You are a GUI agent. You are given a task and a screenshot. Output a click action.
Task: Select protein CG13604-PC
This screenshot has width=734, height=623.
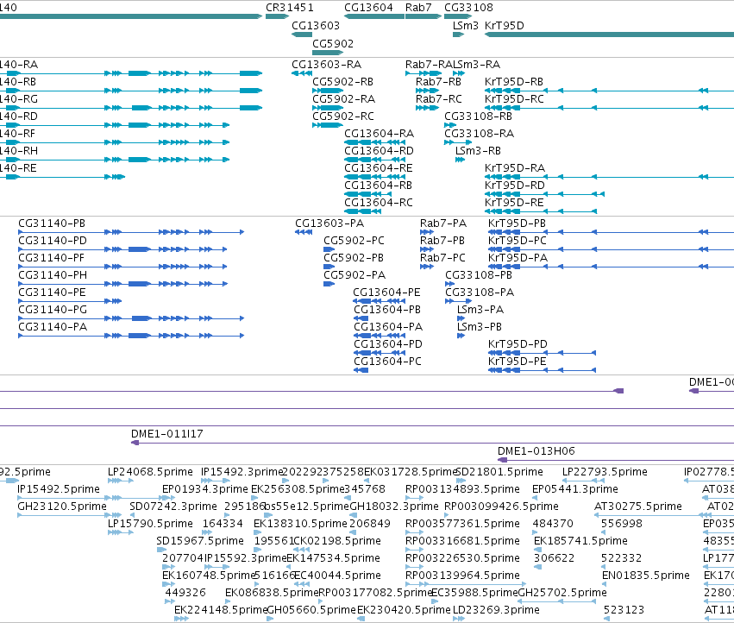click(361, 370)
